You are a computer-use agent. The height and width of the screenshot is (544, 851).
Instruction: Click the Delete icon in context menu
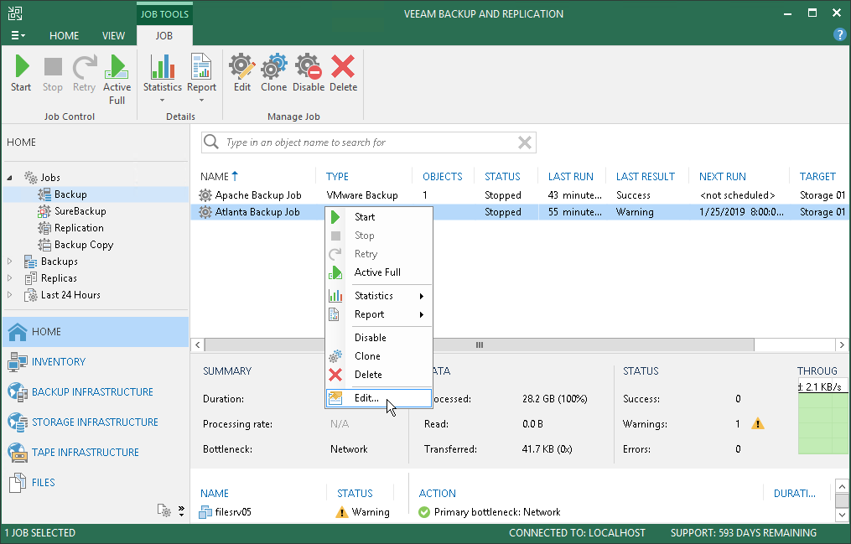(335, 375)
